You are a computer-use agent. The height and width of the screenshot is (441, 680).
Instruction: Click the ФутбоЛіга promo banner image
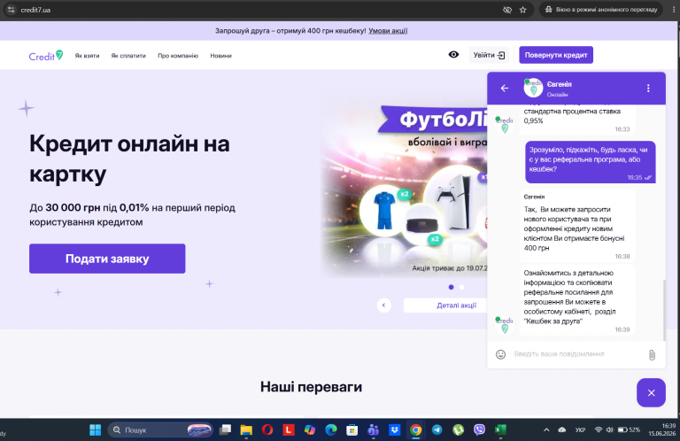click(404, 183)
